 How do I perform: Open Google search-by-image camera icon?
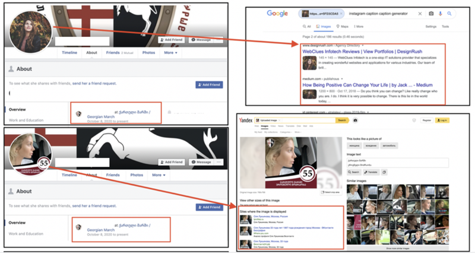pyautogui.click(x=431, y=14)
